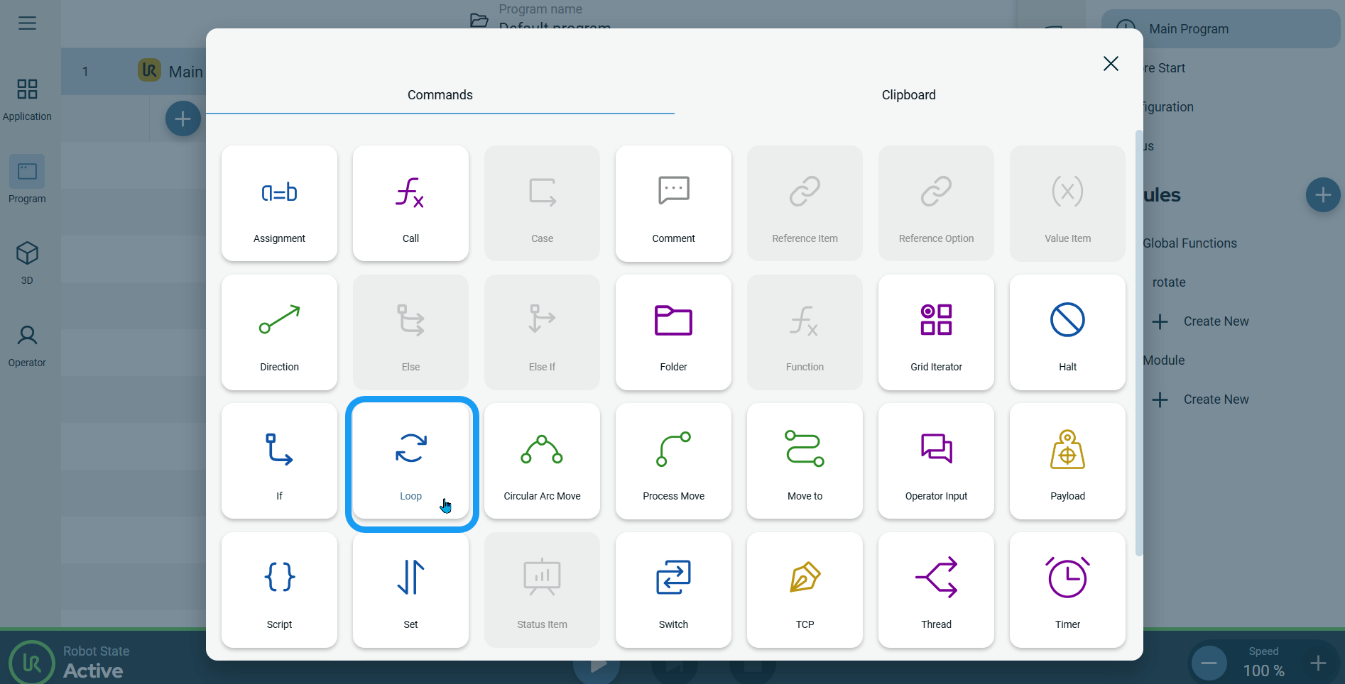Add a Loop command
The height and width of the screenshot is (684, 1345).
(411, 462)
